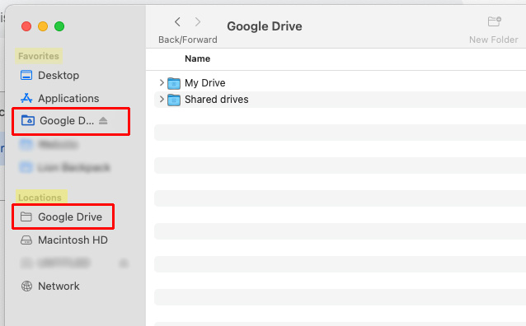Click the Google Drive folder icon in Favorites
The height and width of the screenshot is (326, 526).
point(28,120)
